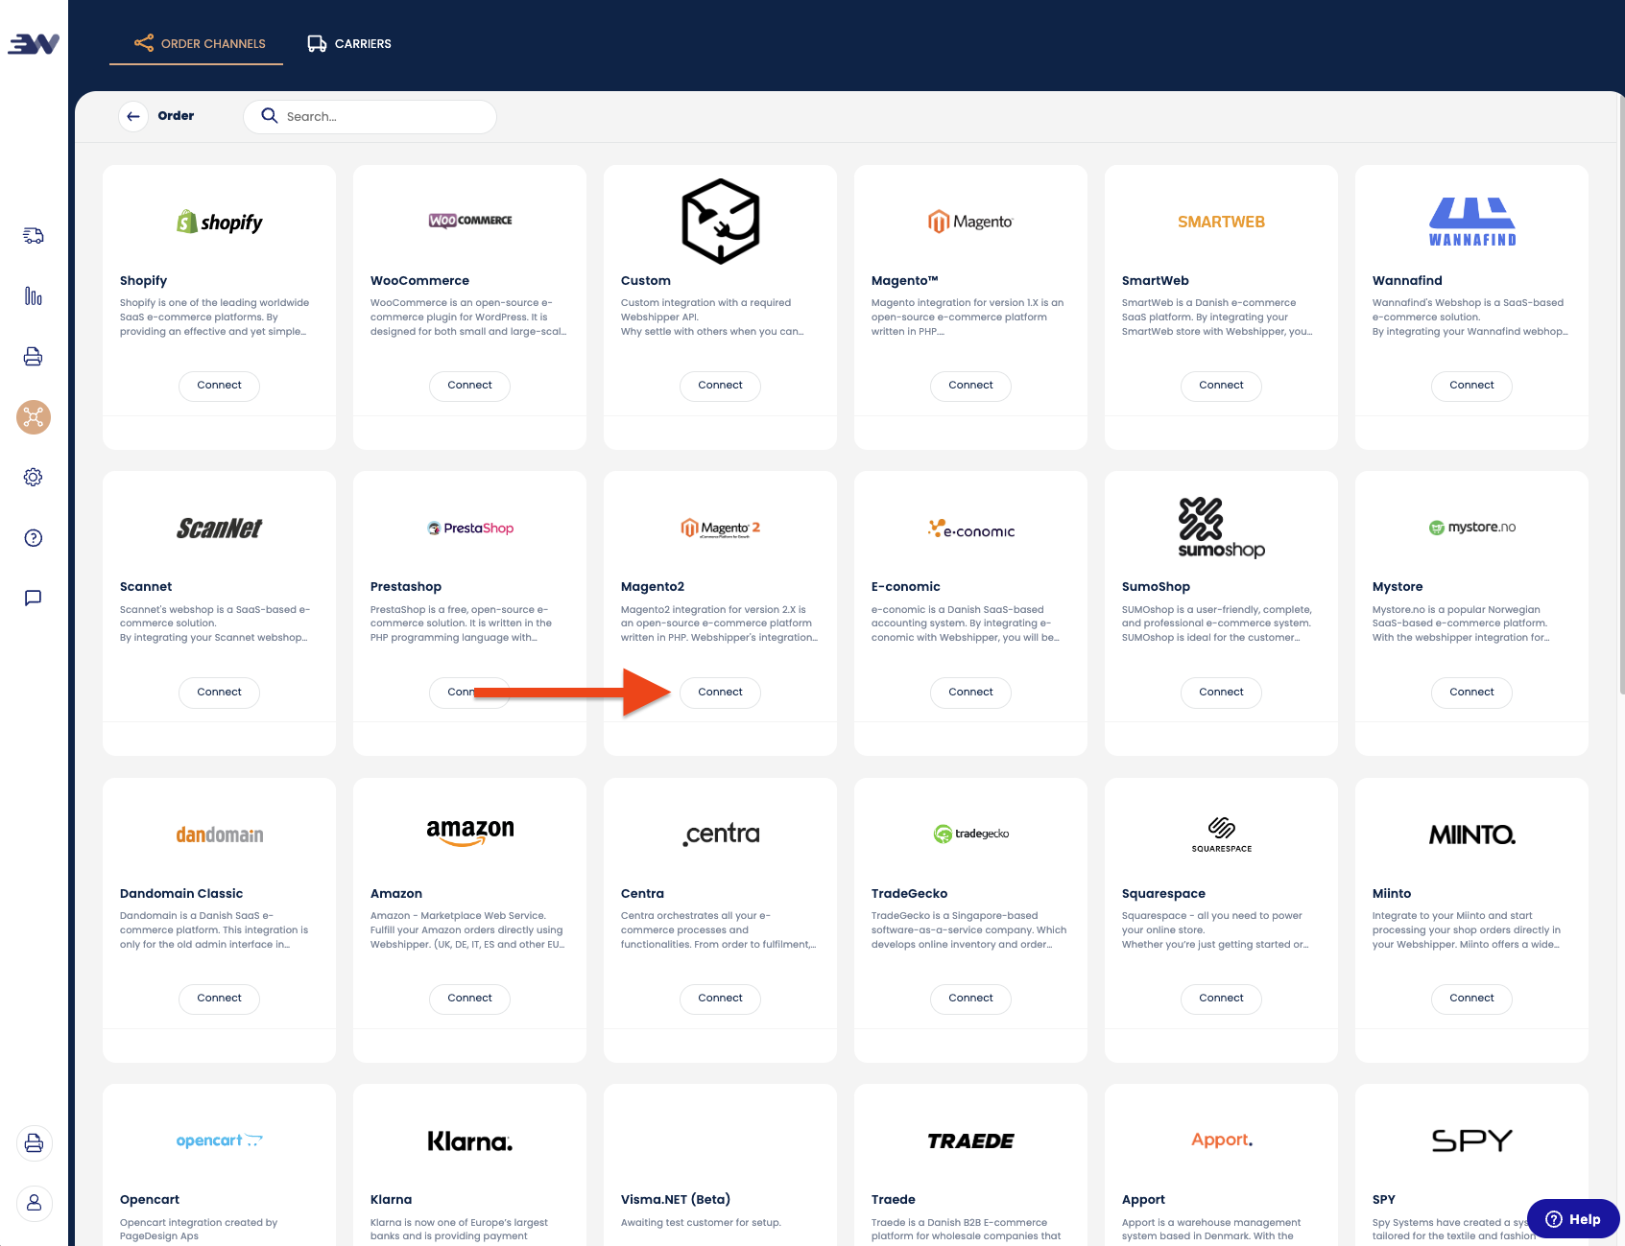The width and height of the screenshot is (1625, 1246).
Task: Connect the Centra integration
Action: pos(720,999)
